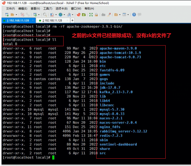Click the new folder plus icon
Image resolution: width=191 pixels, height=166 pixels.
pyautogui.click(x=116, y=15)
